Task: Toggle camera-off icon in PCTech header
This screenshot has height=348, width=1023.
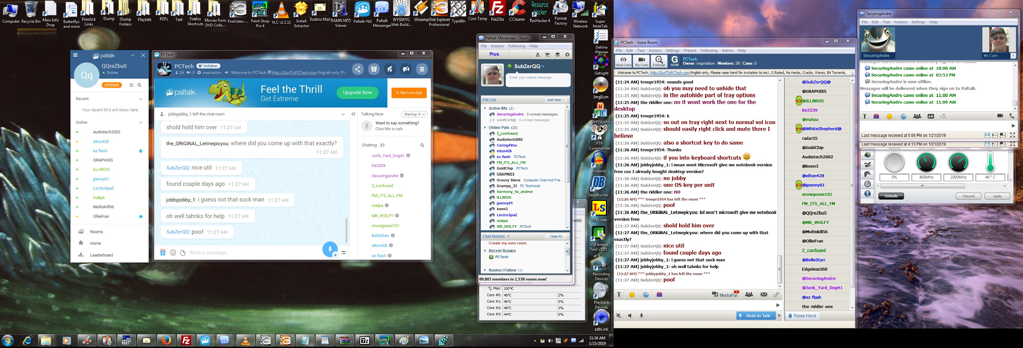Action: tap(406, 69)
